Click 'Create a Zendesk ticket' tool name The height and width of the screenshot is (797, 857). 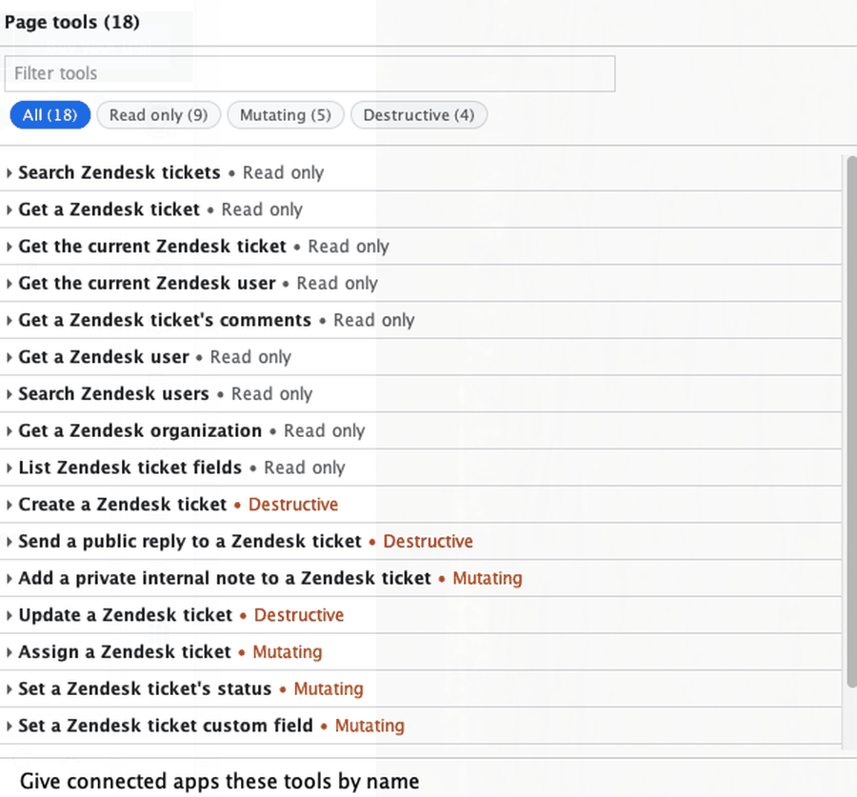(x=123, y=505)
